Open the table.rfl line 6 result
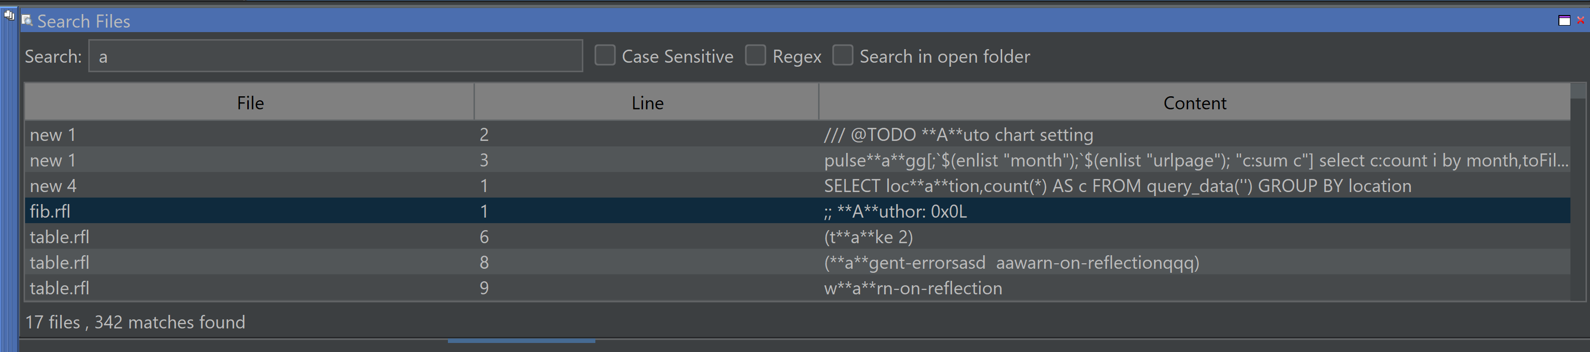 click(x=868, y=237)
